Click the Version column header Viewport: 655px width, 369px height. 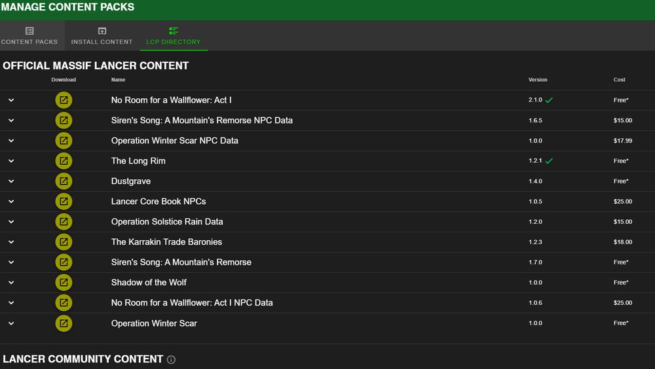coord(538,80)
